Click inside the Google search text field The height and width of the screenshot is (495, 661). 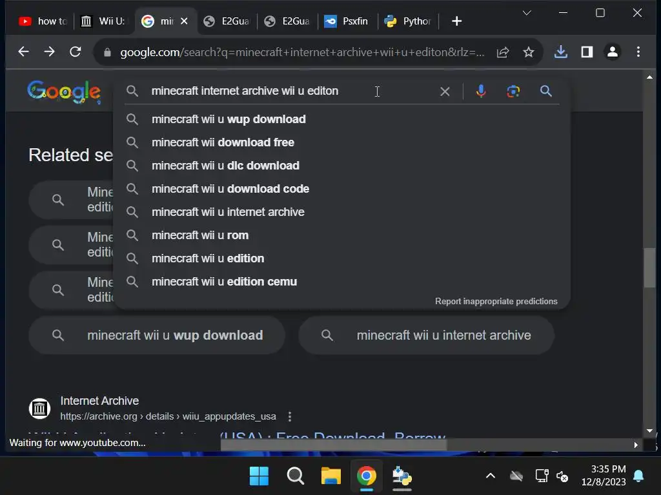pyautogui.click(x=291, y=91)
